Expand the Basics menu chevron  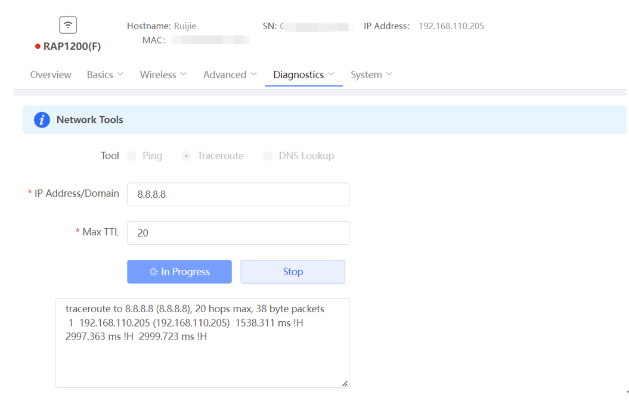coord(120,74)
